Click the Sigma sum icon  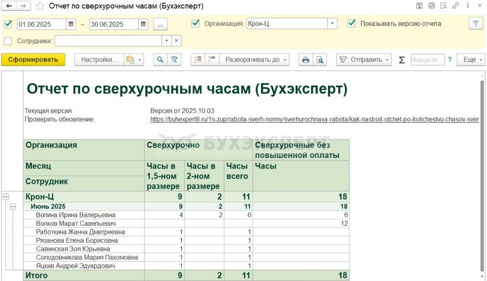click(x=401, y=60)
